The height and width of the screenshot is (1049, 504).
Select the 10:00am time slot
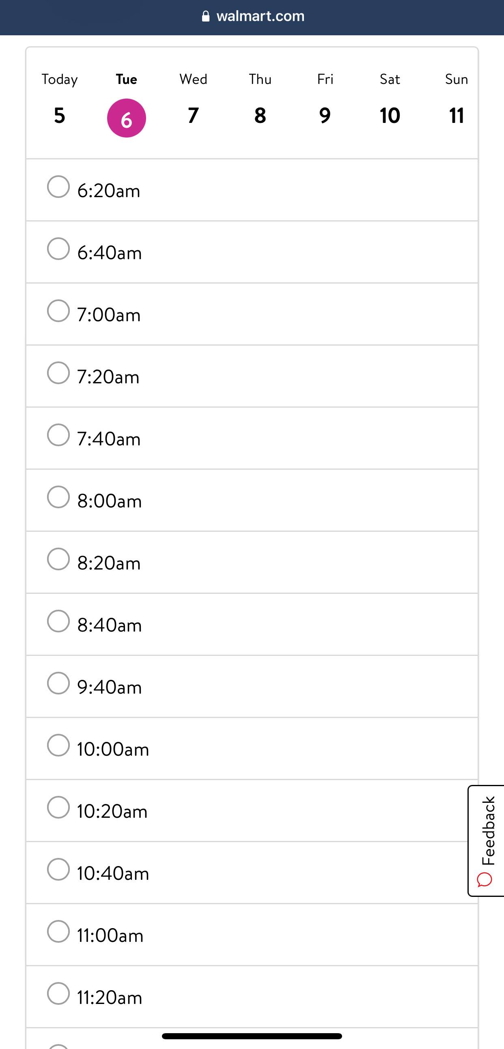coord(58,745)
